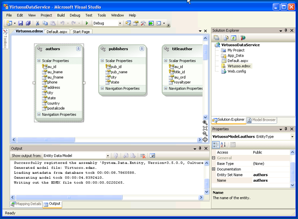Viewport: 298px width, 219px height.
Task: Zoom out of the entity diagram
Action: 205,134
